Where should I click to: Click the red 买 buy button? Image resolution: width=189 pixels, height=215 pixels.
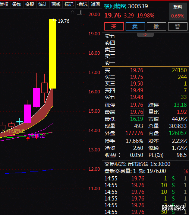(x=114, y=26)
